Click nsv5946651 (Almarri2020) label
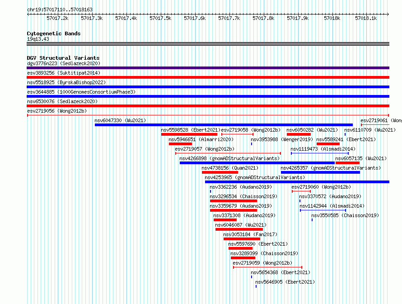Viewport: 402px width, 304px height. [201, 139]
